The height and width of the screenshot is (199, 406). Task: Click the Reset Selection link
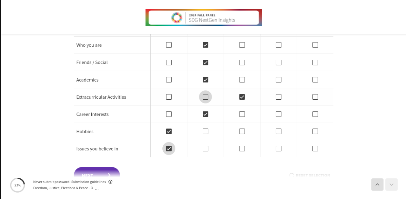tap(313, 175)
